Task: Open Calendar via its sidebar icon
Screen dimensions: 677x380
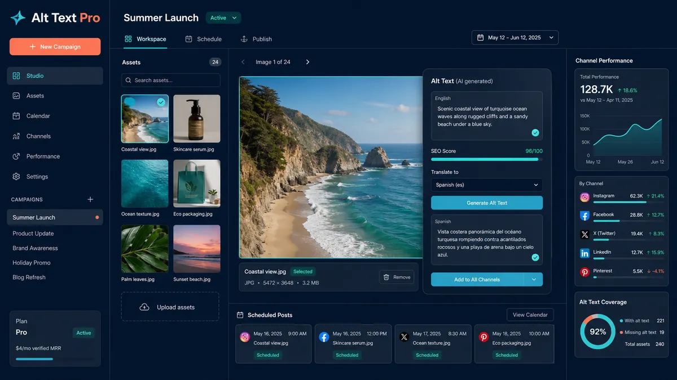Action: pos(16,116)
